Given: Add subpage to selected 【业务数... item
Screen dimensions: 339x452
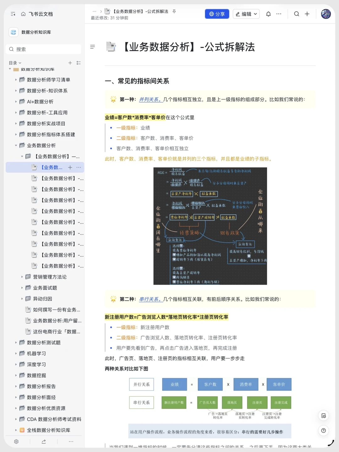Looking at the screenshot, I should pyautogui.click(x=70, y=168).
